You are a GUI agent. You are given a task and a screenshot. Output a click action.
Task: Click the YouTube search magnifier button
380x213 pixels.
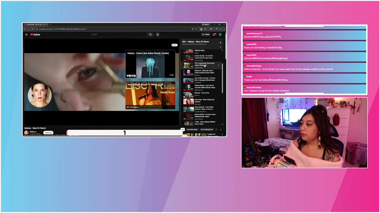tap(150, 34)
